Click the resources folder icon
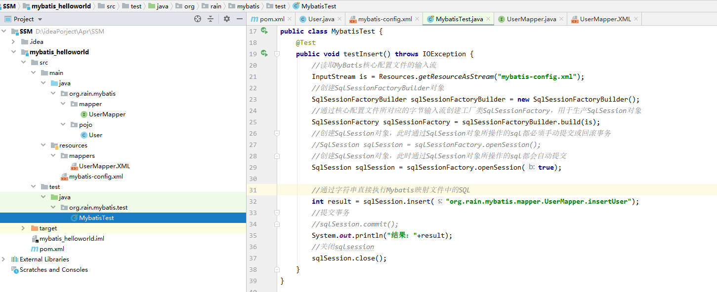717x292 pixels. (54, 146)
